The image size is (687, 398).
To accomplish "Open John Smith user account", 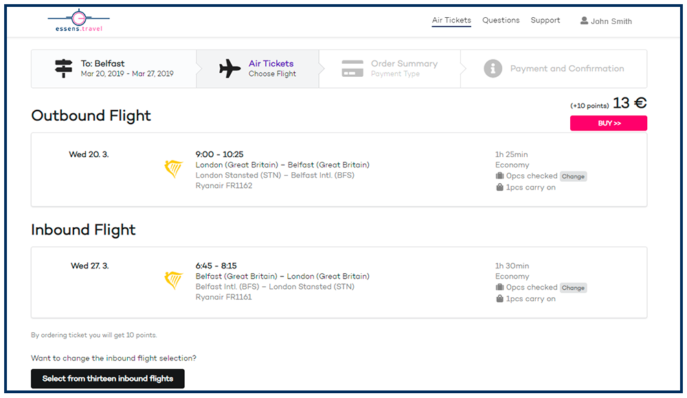I will [x=606, y=21].
